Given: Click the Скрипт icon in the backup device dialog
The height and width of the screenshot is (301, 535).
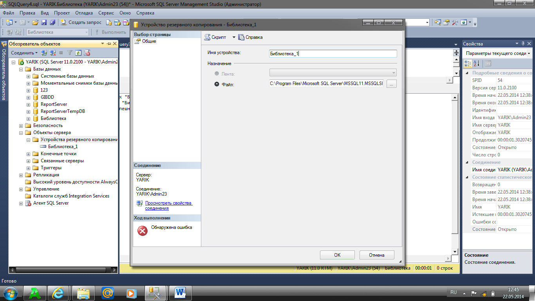Looking at the screenshot, I should click(208, 37).
